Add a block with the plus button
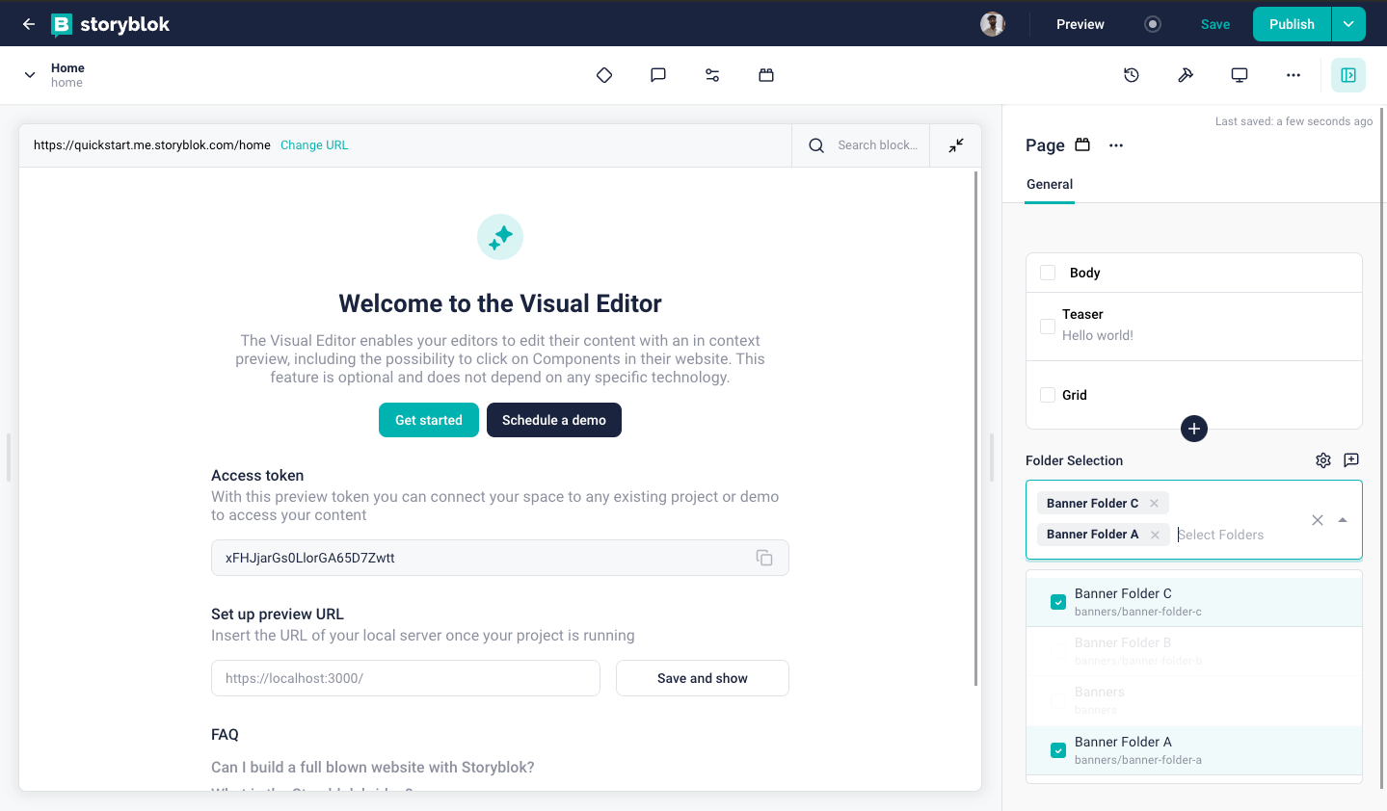 point(1194,429)
